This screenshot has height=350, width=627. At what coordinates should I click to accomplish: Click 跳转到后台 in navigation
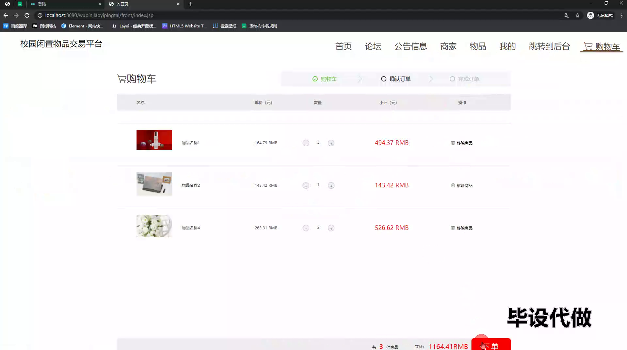coord(549,46)
